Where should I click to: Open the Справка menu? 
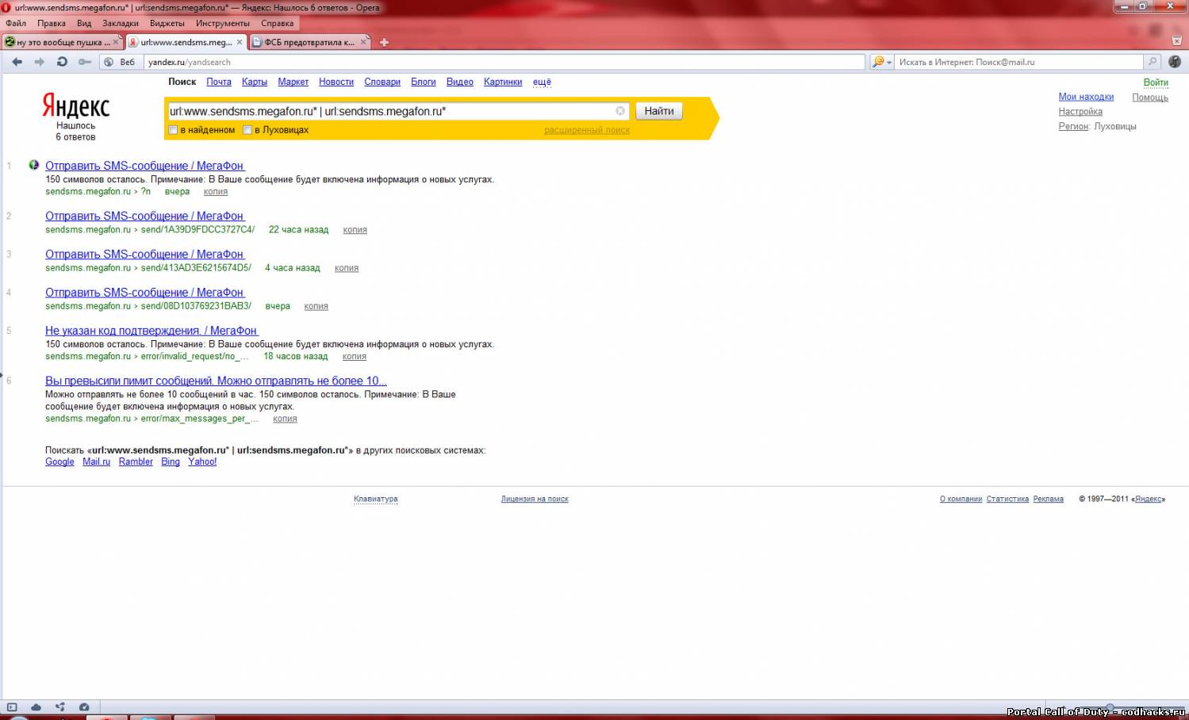(x=278, y=23)
